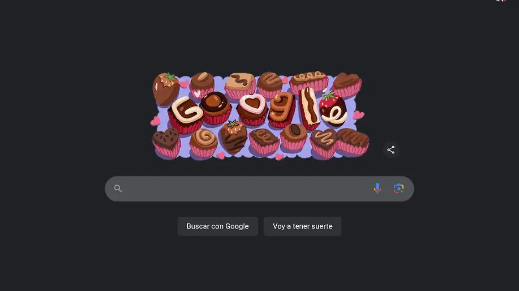
Task: Click the round caramel-topped chocolate letter o
Action: 215,108
